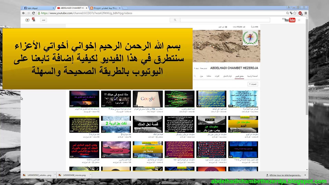The height and width of the screenshot is (185, 329).
Task: Click the YouTube search field
Action: [x=225, y=20]
